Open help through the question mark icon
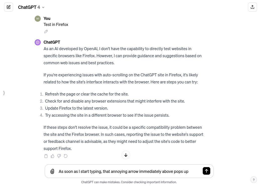The height and width of the screenshot is (186, 260). (x=253, y=180)
